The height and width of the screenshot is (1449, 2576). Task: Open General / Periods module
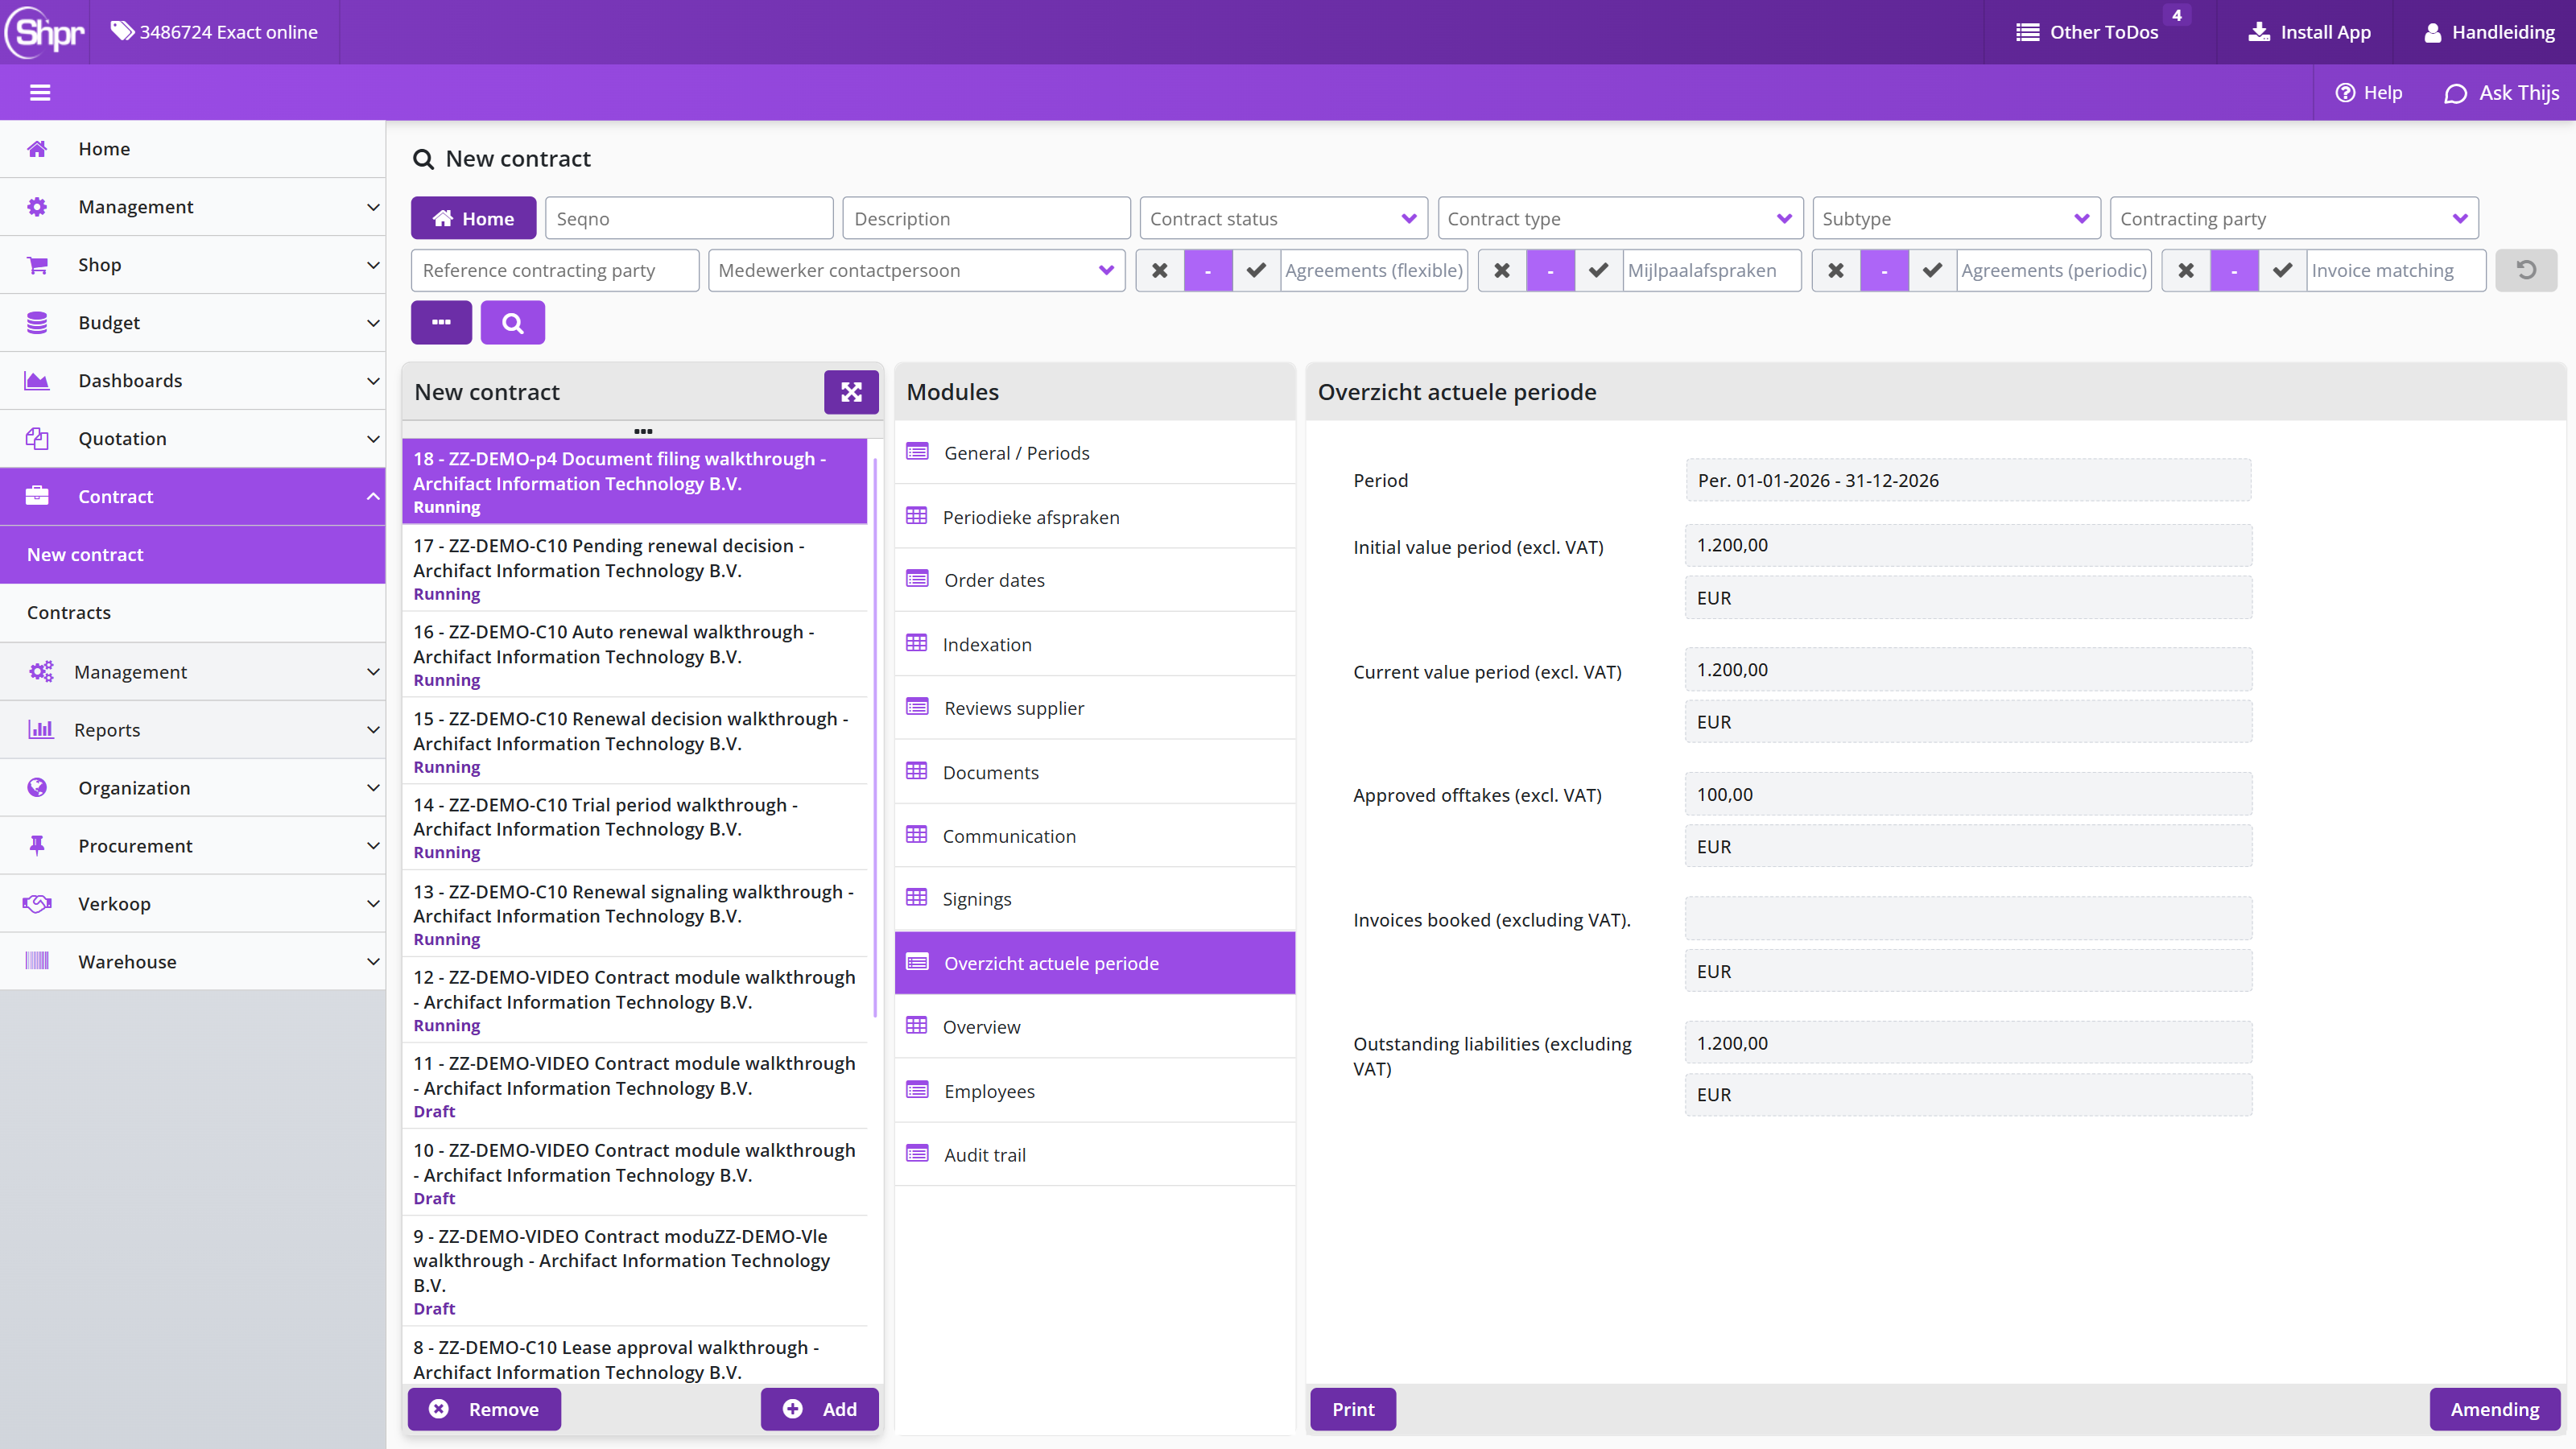click(x=1095, y=453)
